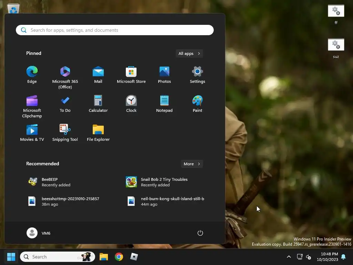Image resolution: width=353 pixels, height=265 pixels.
Task: Open Settings from pinned apps
Action: pyautogui.click(x=198, y=75)
